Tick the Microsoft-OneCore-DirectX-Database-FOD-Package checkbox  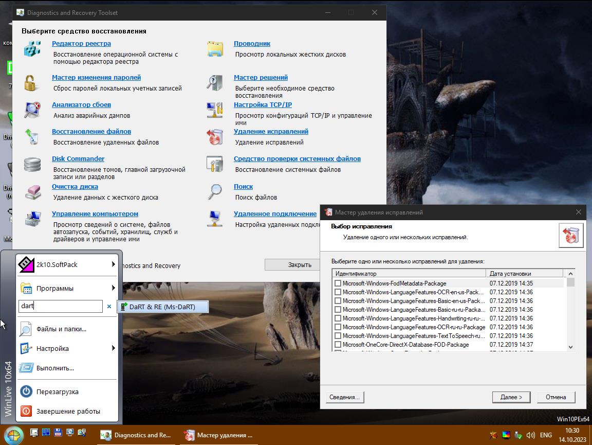click(338, 345)
